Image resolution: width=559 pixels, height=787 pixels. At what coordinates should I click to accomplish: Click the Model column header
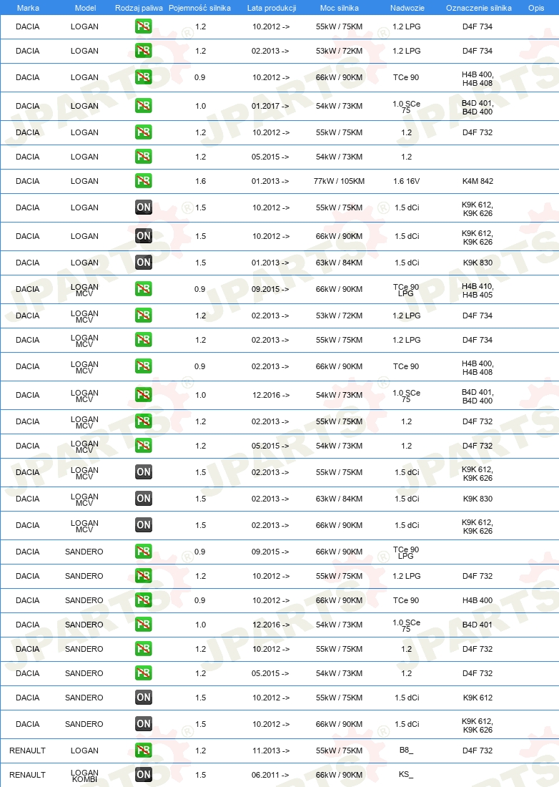coord(85,8)
